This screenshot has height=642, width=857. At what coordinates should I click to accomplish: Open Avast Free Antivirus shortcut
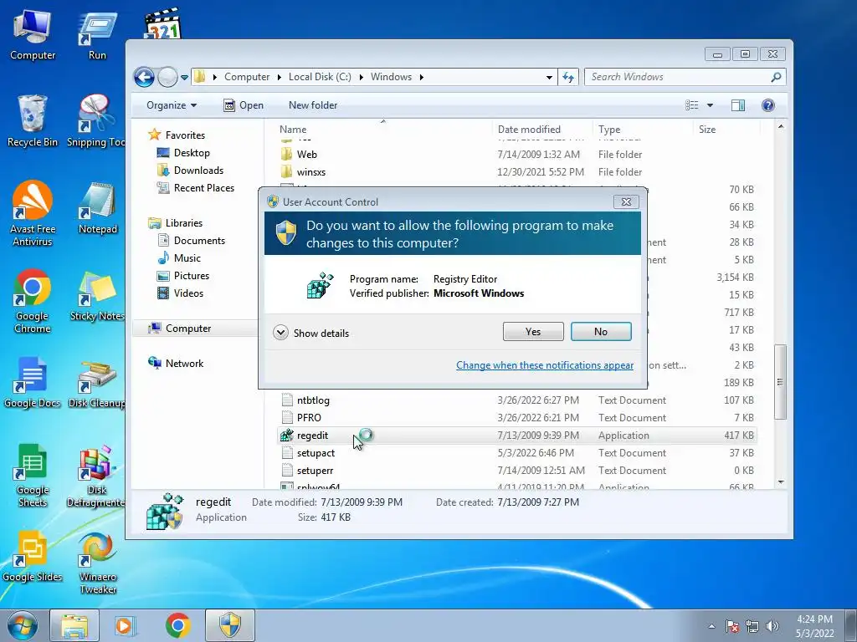pos(33,214)
